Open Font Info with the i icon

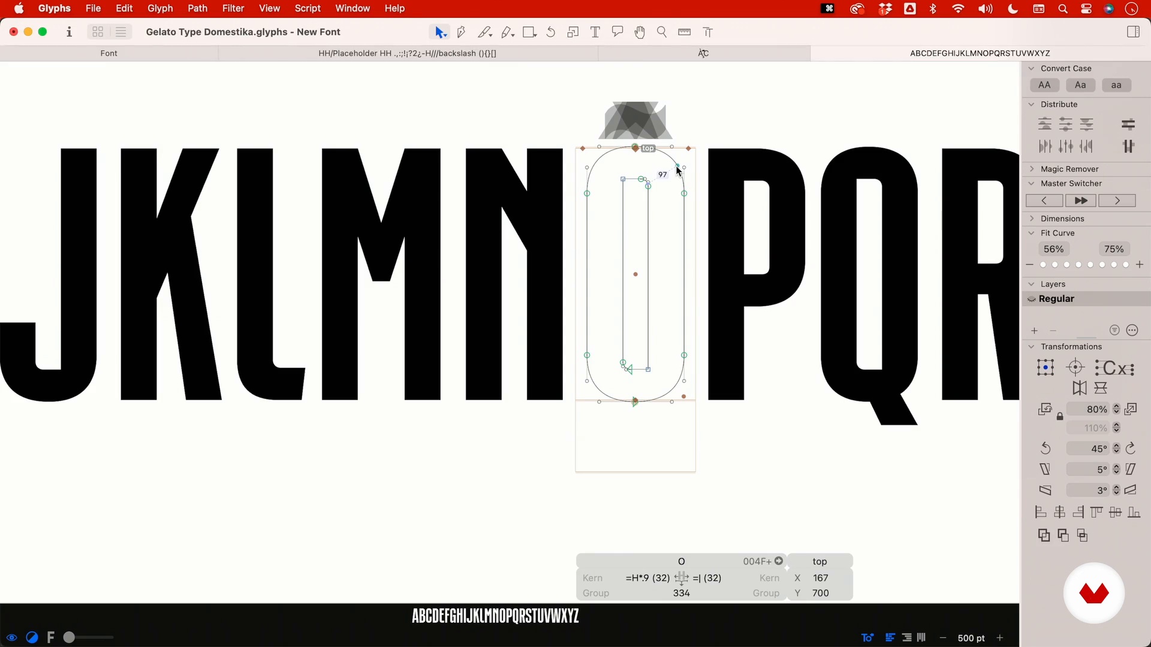(x=70, y=32)
